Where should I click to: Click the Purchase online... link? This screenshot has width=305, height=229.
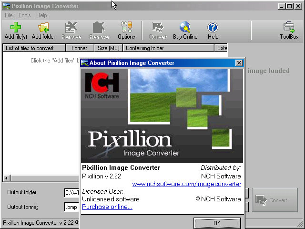(x=107, y=207)
